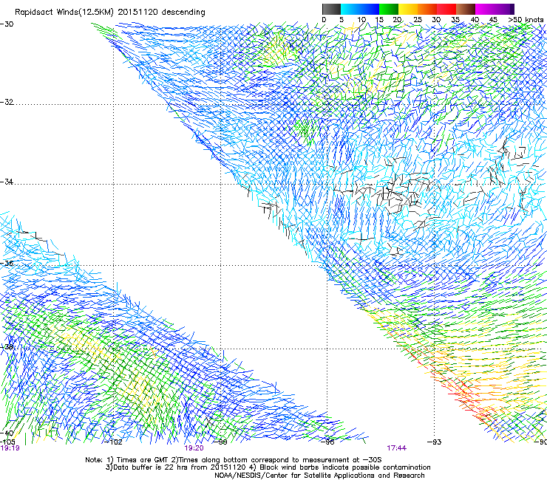Click the '0' label under the color bar
Screen dimensions: 547x480
pyautogui.click(x=324, y=20)
